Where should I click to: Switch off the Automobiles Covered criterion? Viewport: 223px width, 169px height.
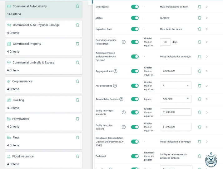coord(135,99)
